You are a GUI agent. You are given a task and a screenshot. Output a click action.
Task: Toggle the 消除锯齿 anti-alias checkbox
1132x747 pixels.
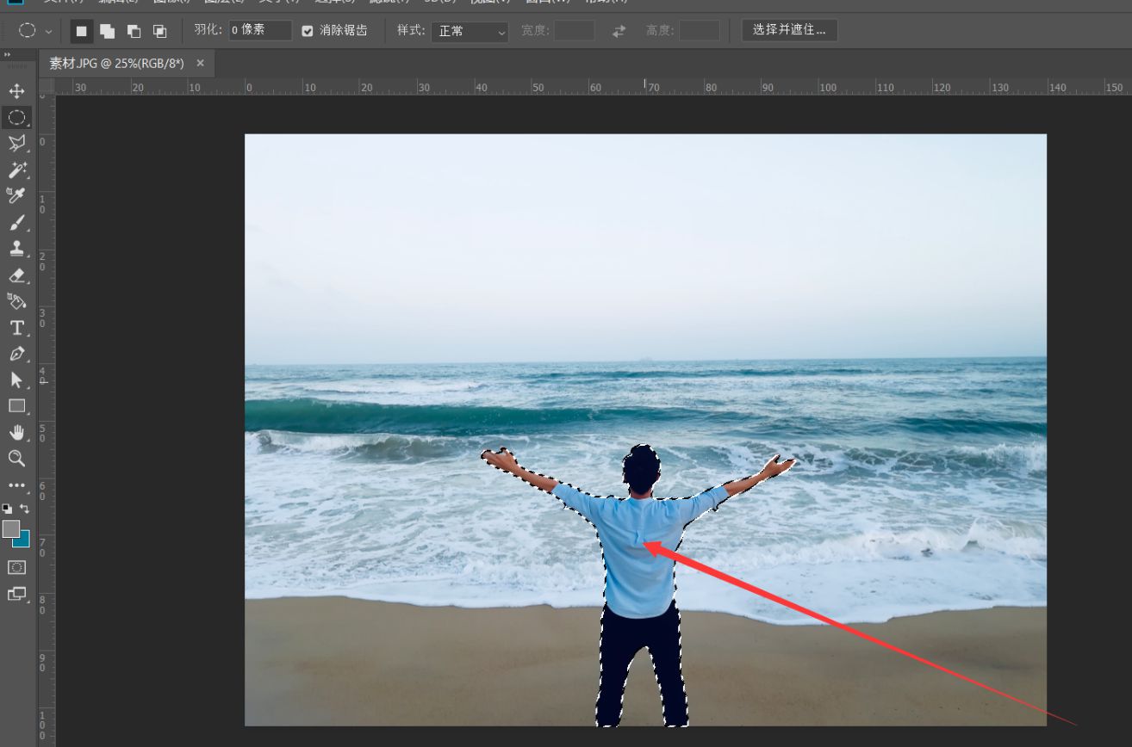click(x=307, y=30)
